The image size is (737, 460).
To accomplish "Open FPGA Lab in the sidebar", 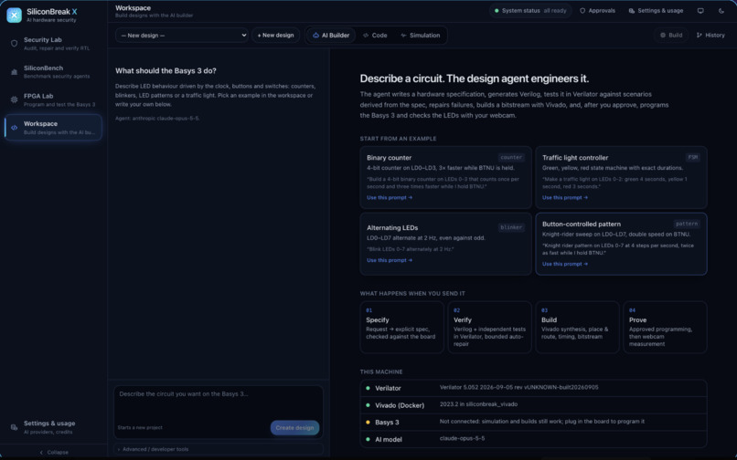I will [53, 99].
